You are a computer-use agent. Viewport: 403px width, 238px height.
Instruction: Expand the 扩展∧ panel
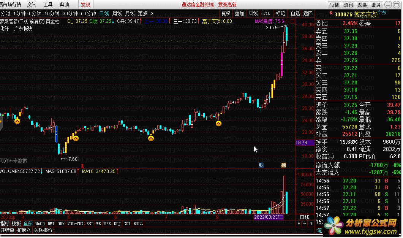24,230
